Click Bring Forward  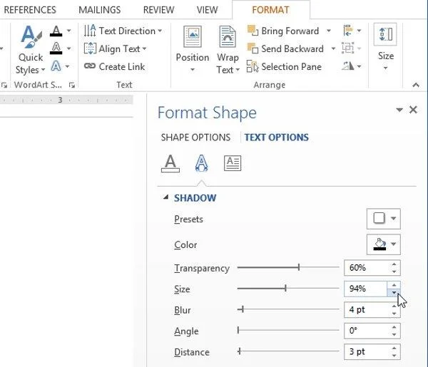pyautogui.click(x=283, y=31)
